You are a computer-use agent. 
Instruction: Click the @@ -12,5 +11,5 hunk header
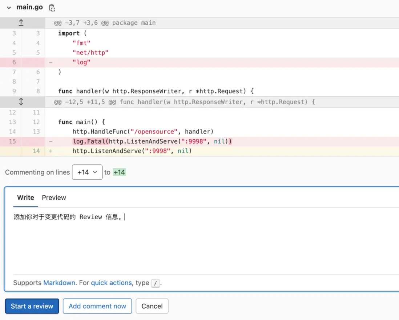(x=184, y=102)
